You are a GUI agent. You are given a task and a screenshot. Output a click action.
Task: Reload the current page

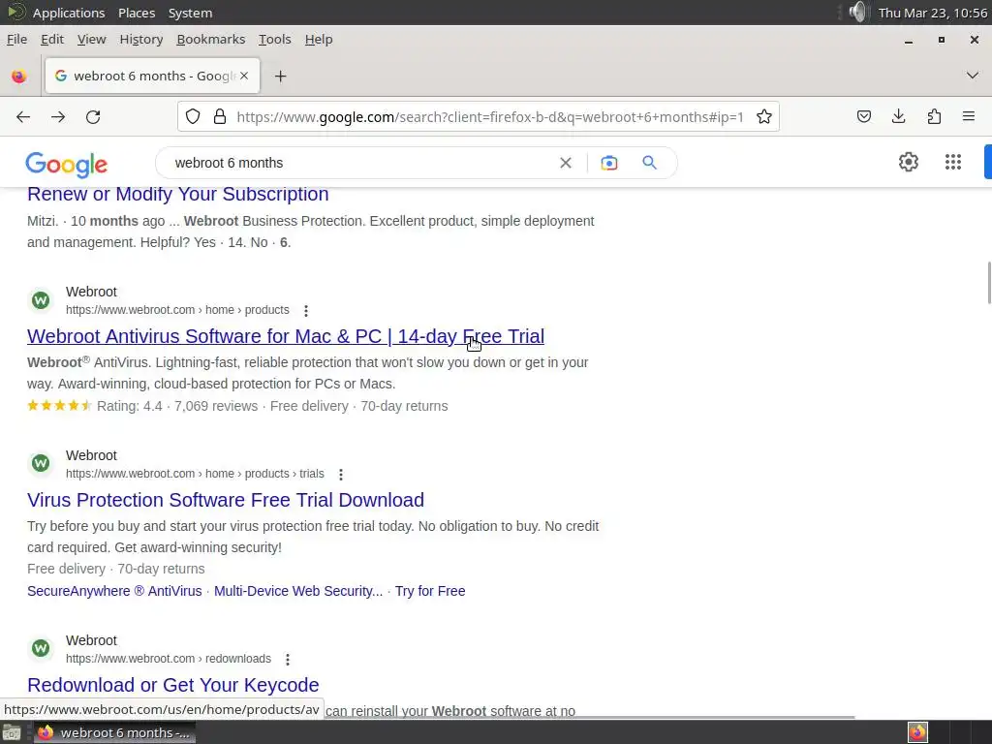pyautogui.click(x=93, y=117)
